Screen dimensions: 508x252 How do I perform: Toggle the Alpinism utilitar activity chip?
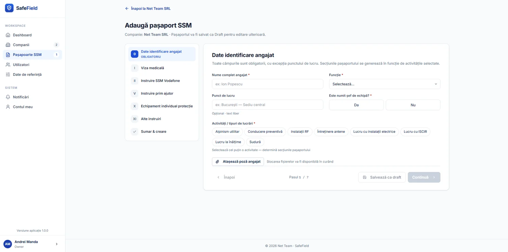click(227, 132)
